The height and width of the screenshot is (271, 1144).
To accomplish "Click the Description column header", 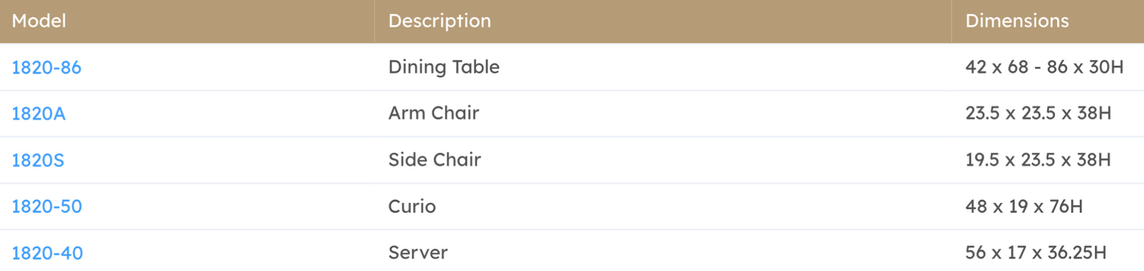I will point(439,21).
